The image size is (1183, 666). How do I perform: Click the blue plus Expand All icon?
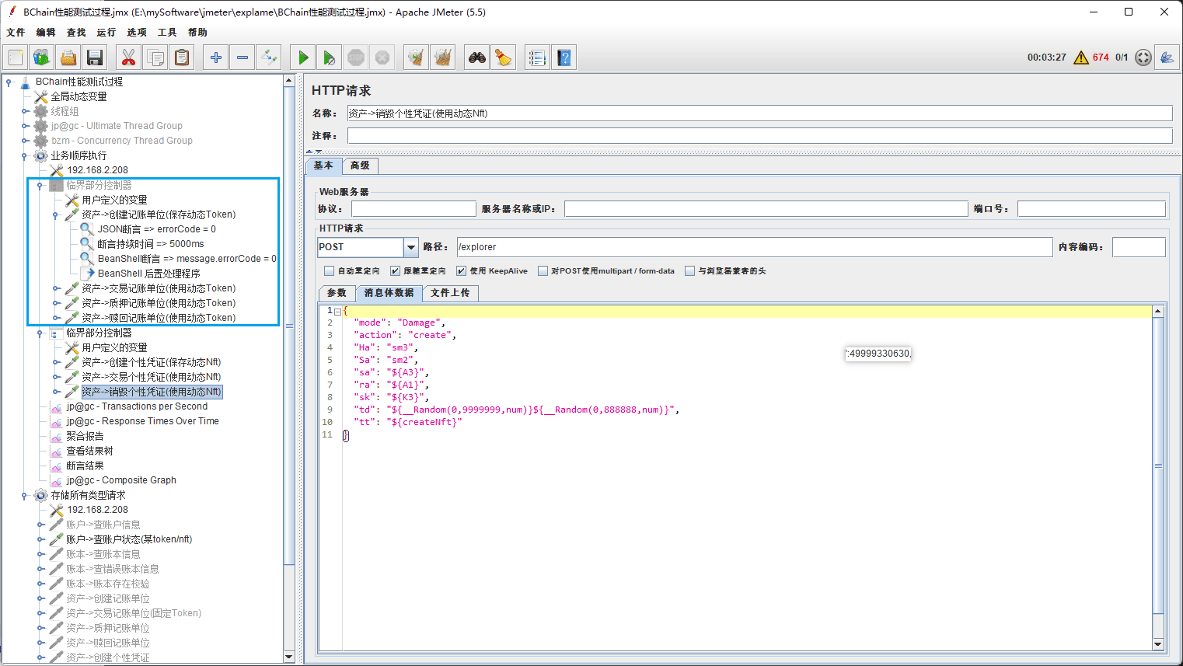(x=216, y=58)
